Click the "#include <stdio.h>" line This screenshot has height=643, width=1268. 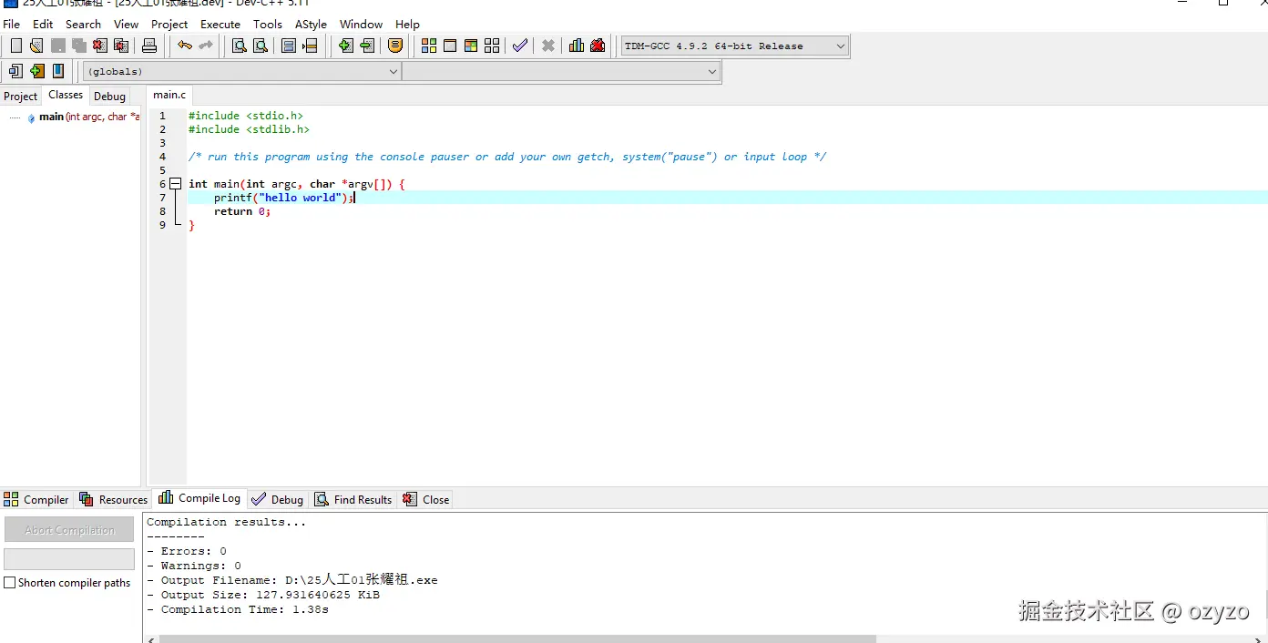pyautogui.click(x=246, y=116)
